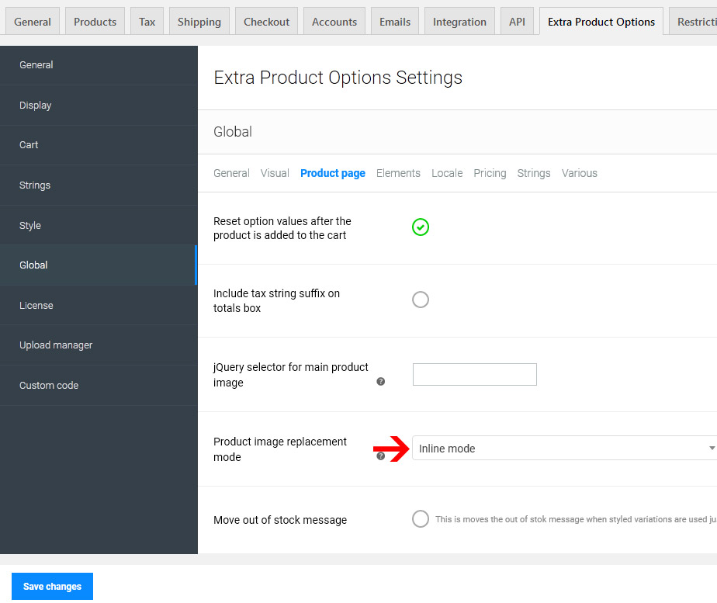717x603 pixels.
Task: Click help icon for Product image replacement mode
Action: tap(380, 456)
